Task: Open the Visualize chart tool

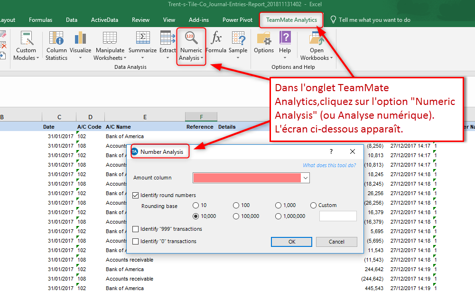Action: point(80,46)
